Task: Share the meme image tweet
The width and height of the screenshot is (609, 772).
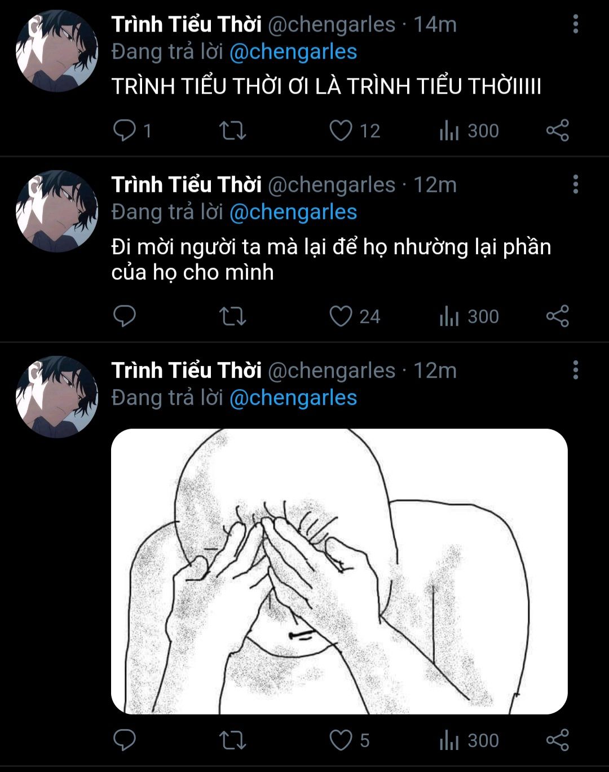Action: coord(557,740)
